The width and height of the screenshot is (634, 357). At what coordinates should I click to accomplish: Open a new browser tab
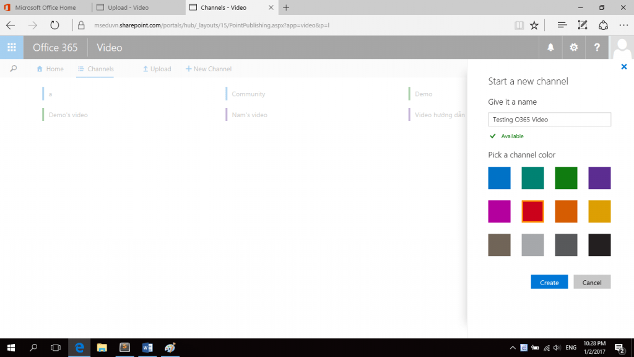tap(286, 7)
